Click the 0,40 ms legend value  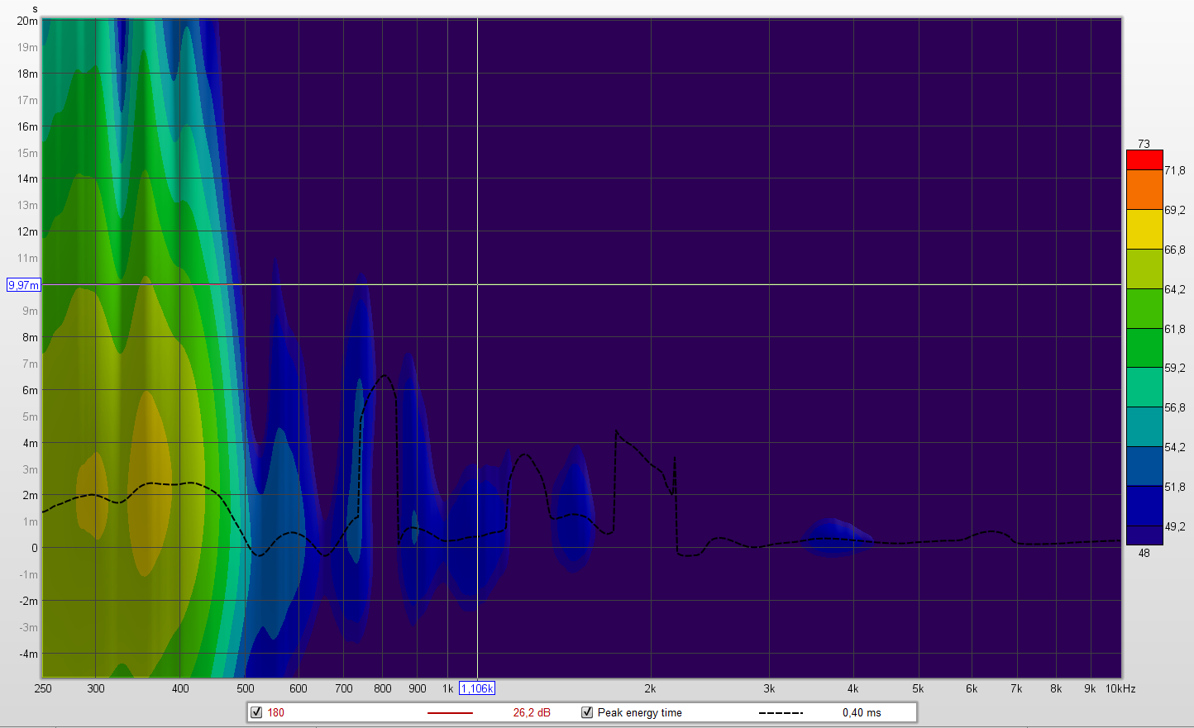click(862, 712)
